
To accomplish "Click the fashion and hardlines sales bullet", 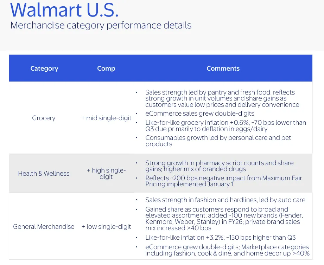I will point(225,200).
